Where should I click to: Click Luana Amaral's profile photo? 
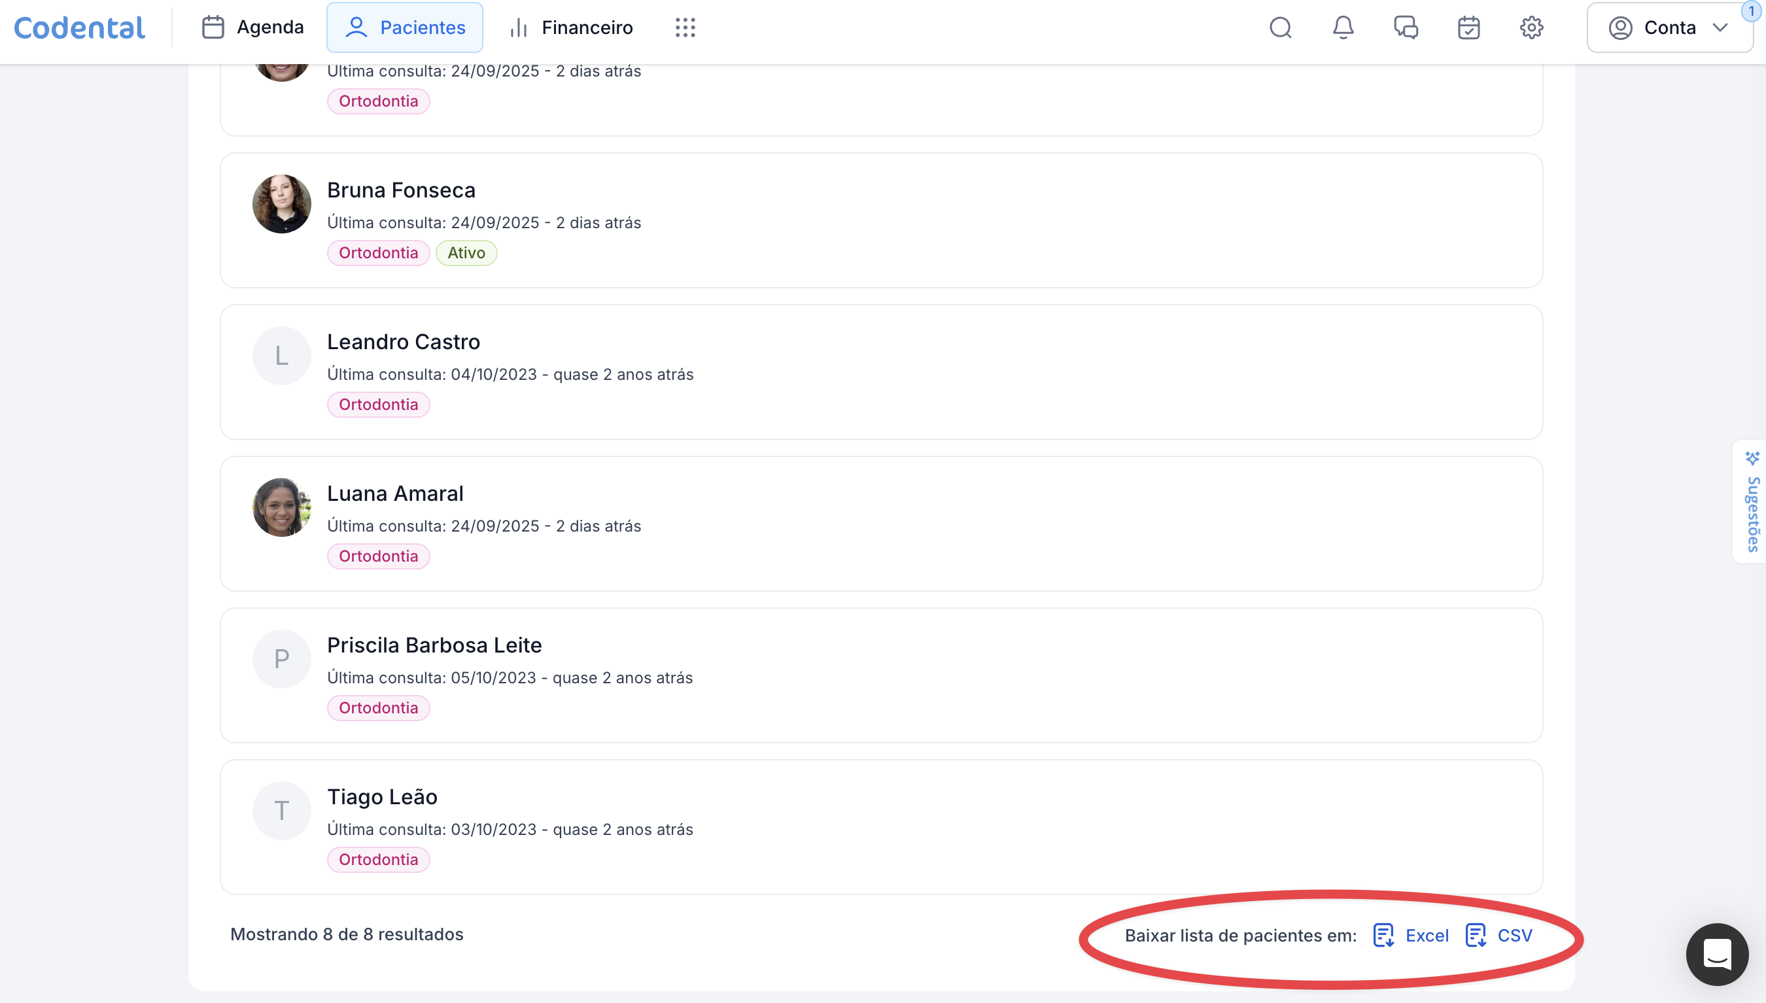281,507
